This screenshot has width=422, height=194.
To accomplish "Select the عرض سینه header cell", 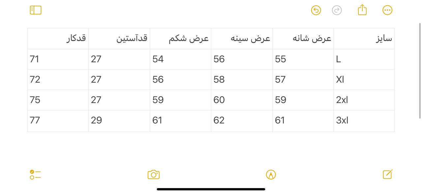I will (x=242, y=38).
